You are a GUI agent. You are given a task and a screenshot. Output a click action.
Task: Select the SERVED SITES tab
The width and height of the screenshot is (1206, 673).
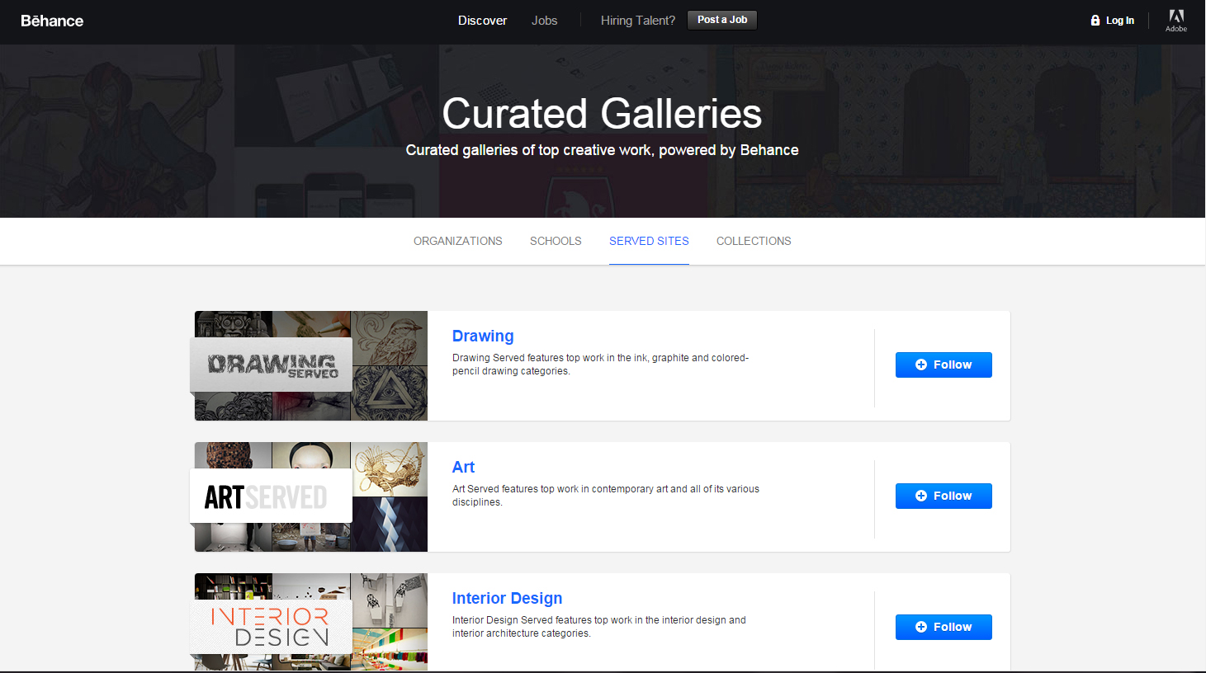[x=649, y=241]
